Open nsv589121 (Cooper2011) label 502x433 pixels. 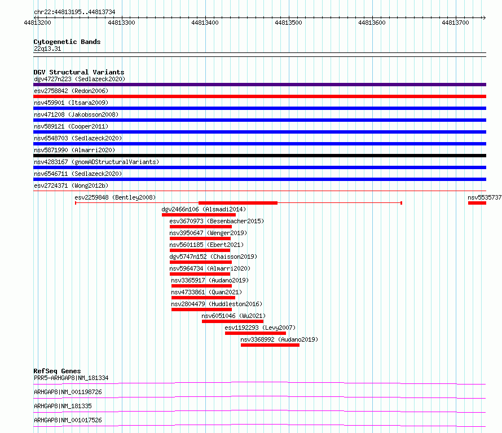(71, 126)
